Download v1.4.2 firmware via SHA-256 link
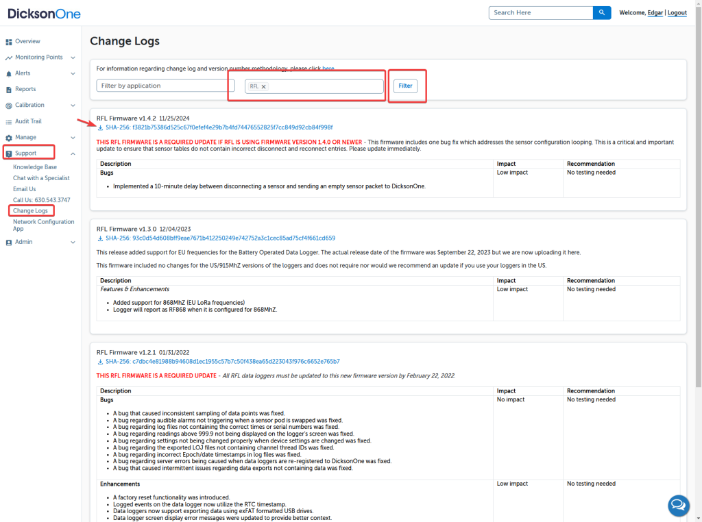Screen dimensions: 702x522 219,127
